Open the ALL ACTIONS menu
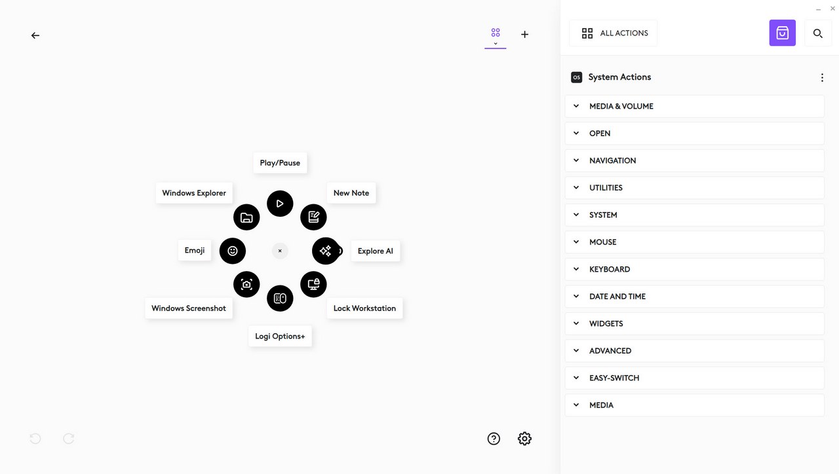This screenshot has height=474, width=839. tap(614, 33)
